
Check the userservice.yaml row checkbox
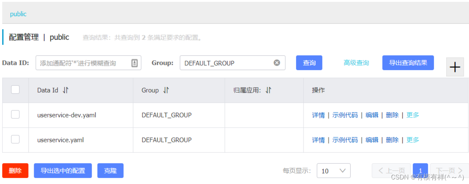15,139
